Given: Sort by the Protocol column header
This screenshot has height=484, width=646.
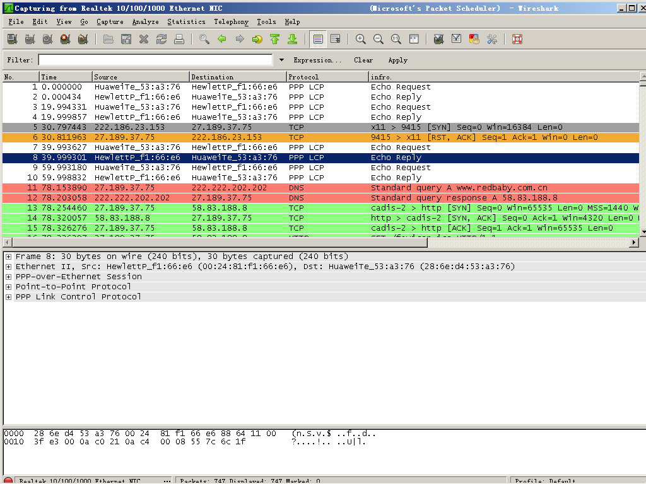Looking at the screenshot, I should 327,77.
